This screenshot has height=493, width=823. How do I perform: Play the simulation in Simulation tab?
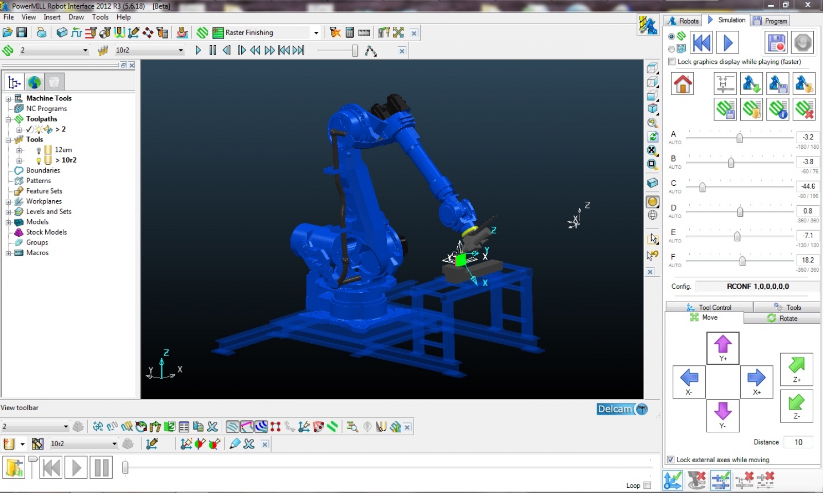[x=727, y=43]
